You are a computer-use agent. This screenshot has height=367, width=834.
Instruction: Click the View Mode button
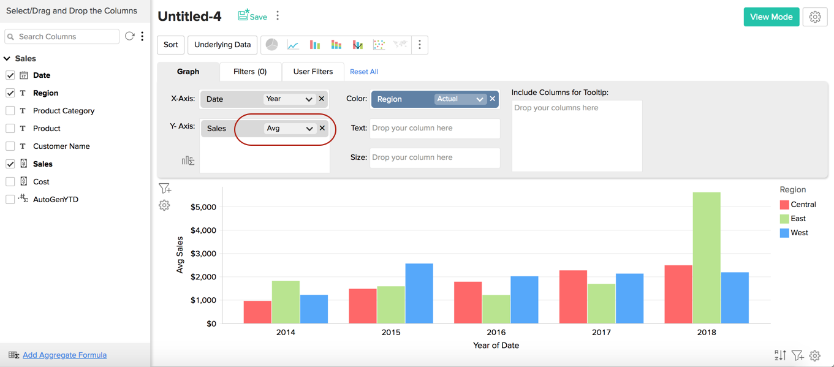(771, 17)
